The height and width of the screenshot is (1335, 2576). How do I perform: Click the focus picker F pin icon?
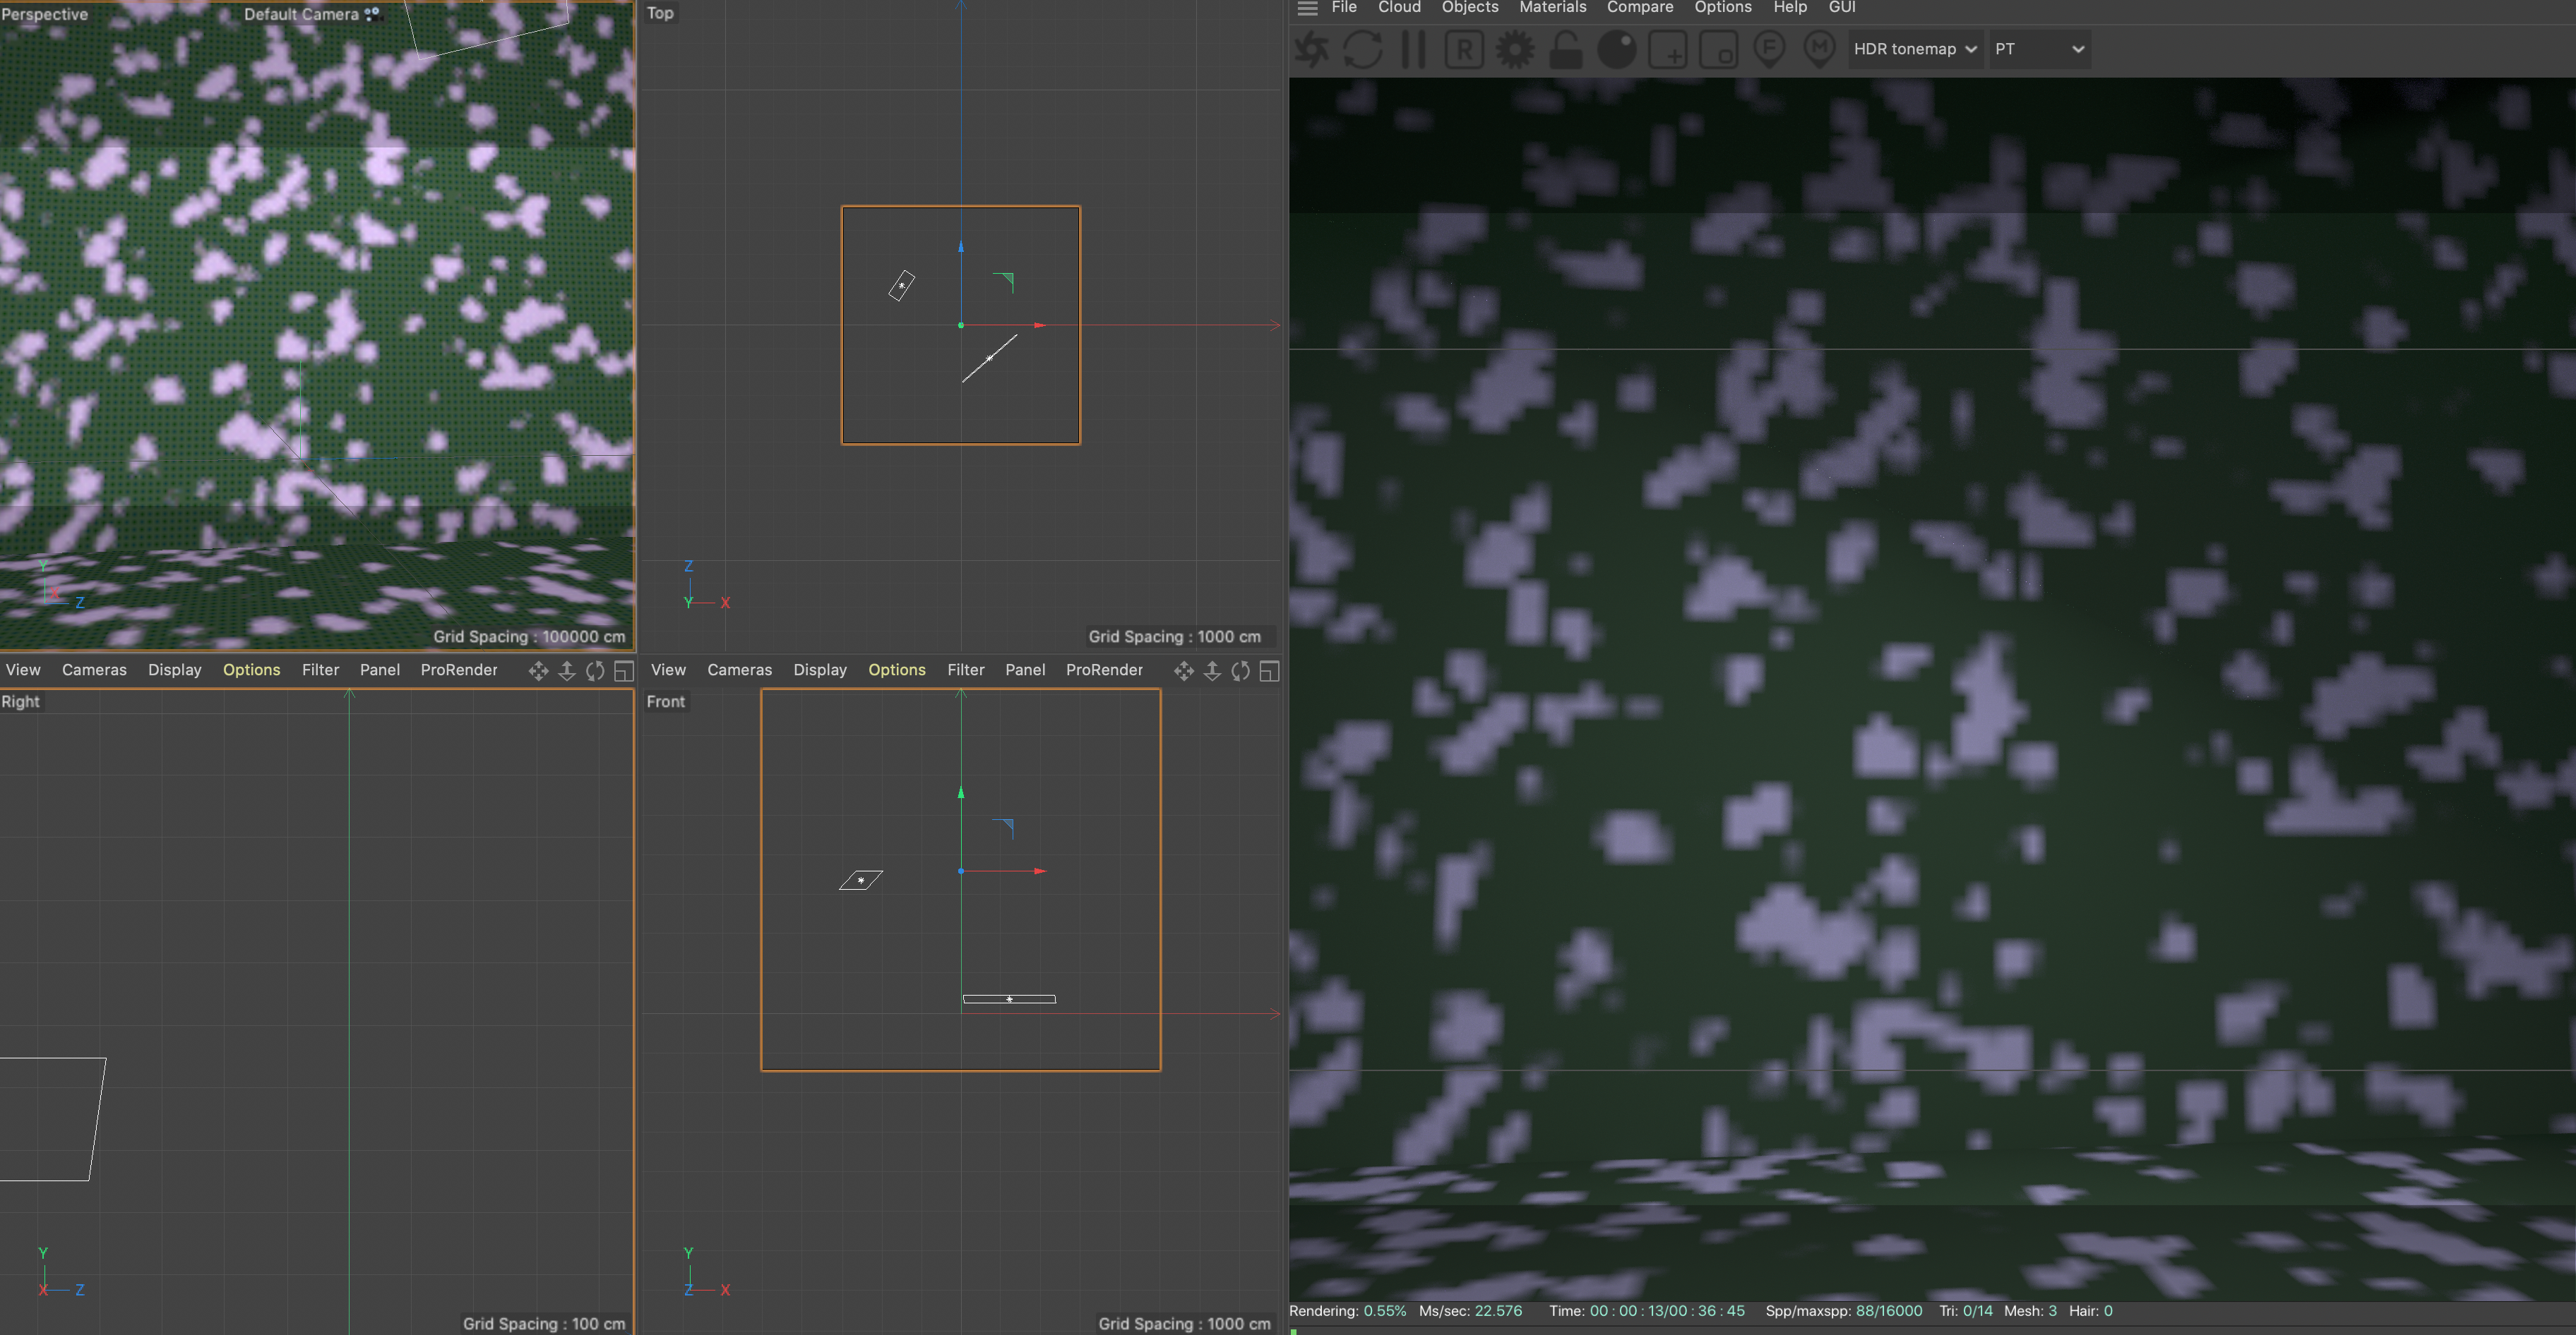tap(1769, 49)
